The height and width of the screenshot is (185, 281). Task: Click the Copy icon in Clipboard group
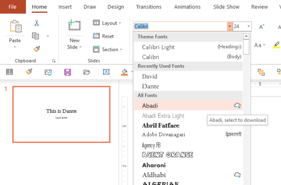click(36, 36)
